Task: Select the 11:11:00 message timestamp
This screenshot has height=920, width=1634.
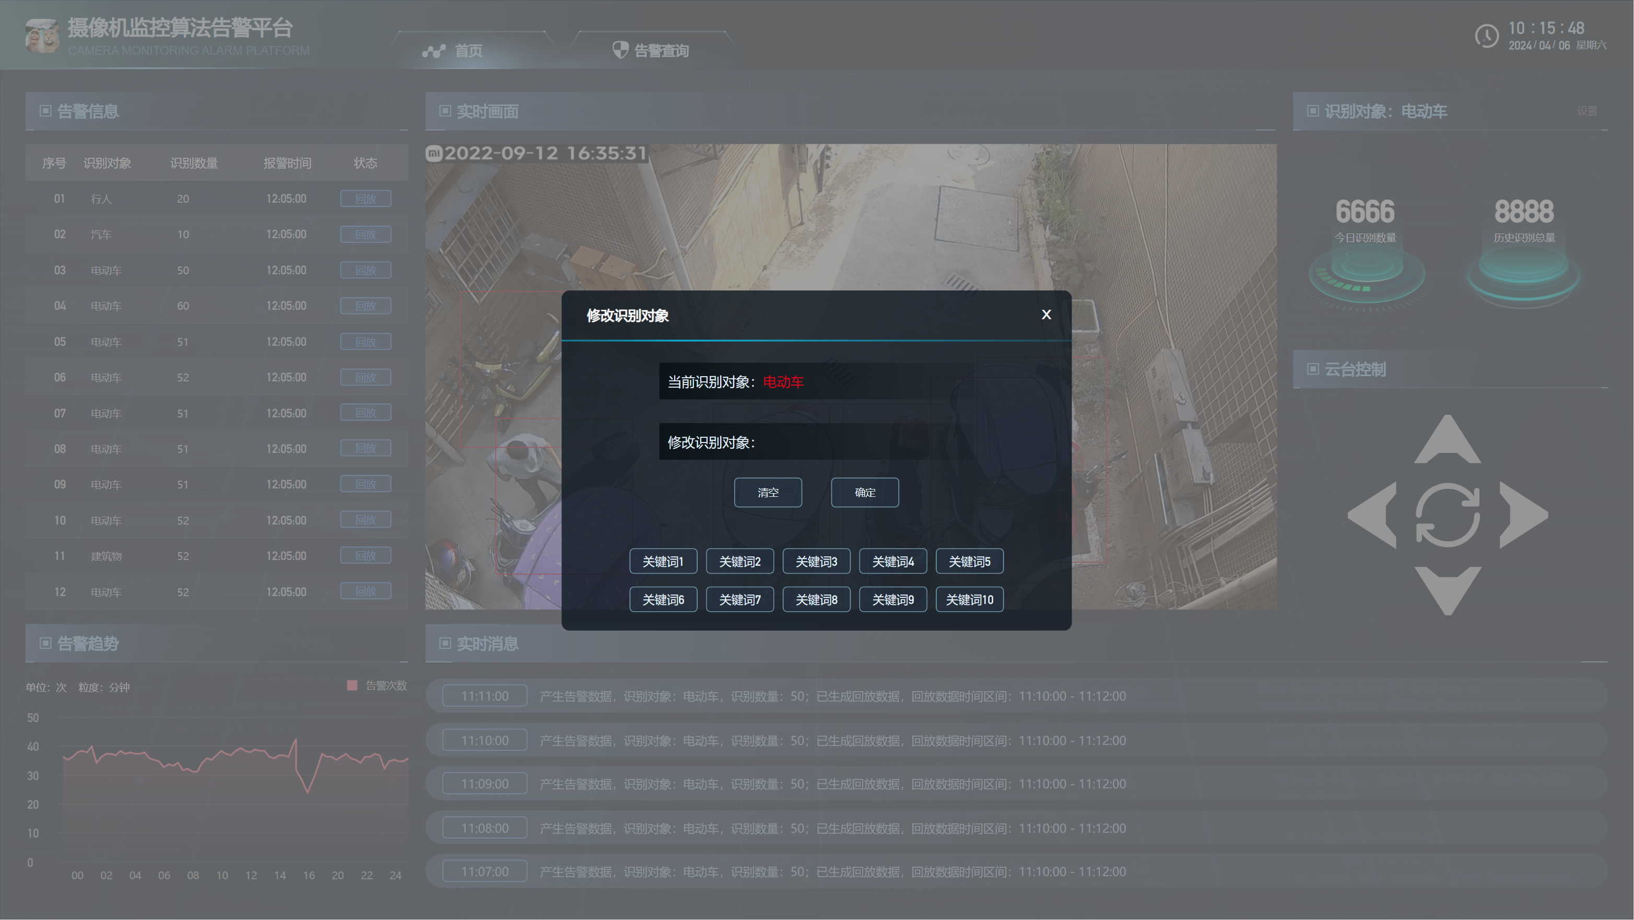Action: tap(485, 696)
